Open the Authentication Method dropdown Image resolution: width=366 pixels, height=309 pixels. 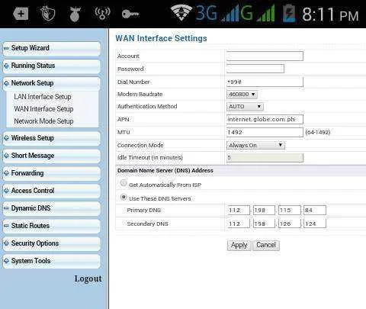click(245, 107)
